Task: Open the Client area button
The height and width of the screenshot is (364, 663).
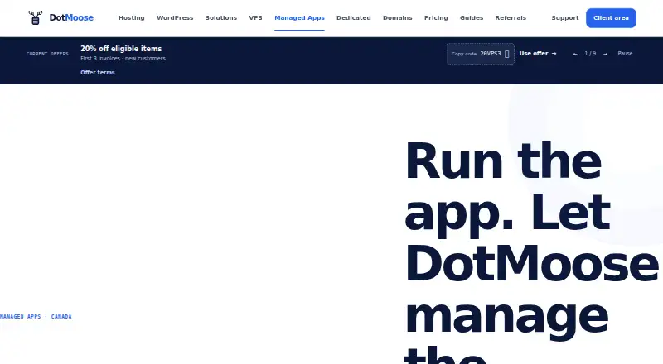Action: coord(611,17)
